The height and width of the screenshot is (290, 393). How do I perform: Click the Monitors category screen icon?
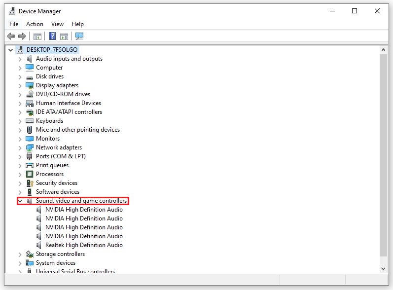pos(30,139)
